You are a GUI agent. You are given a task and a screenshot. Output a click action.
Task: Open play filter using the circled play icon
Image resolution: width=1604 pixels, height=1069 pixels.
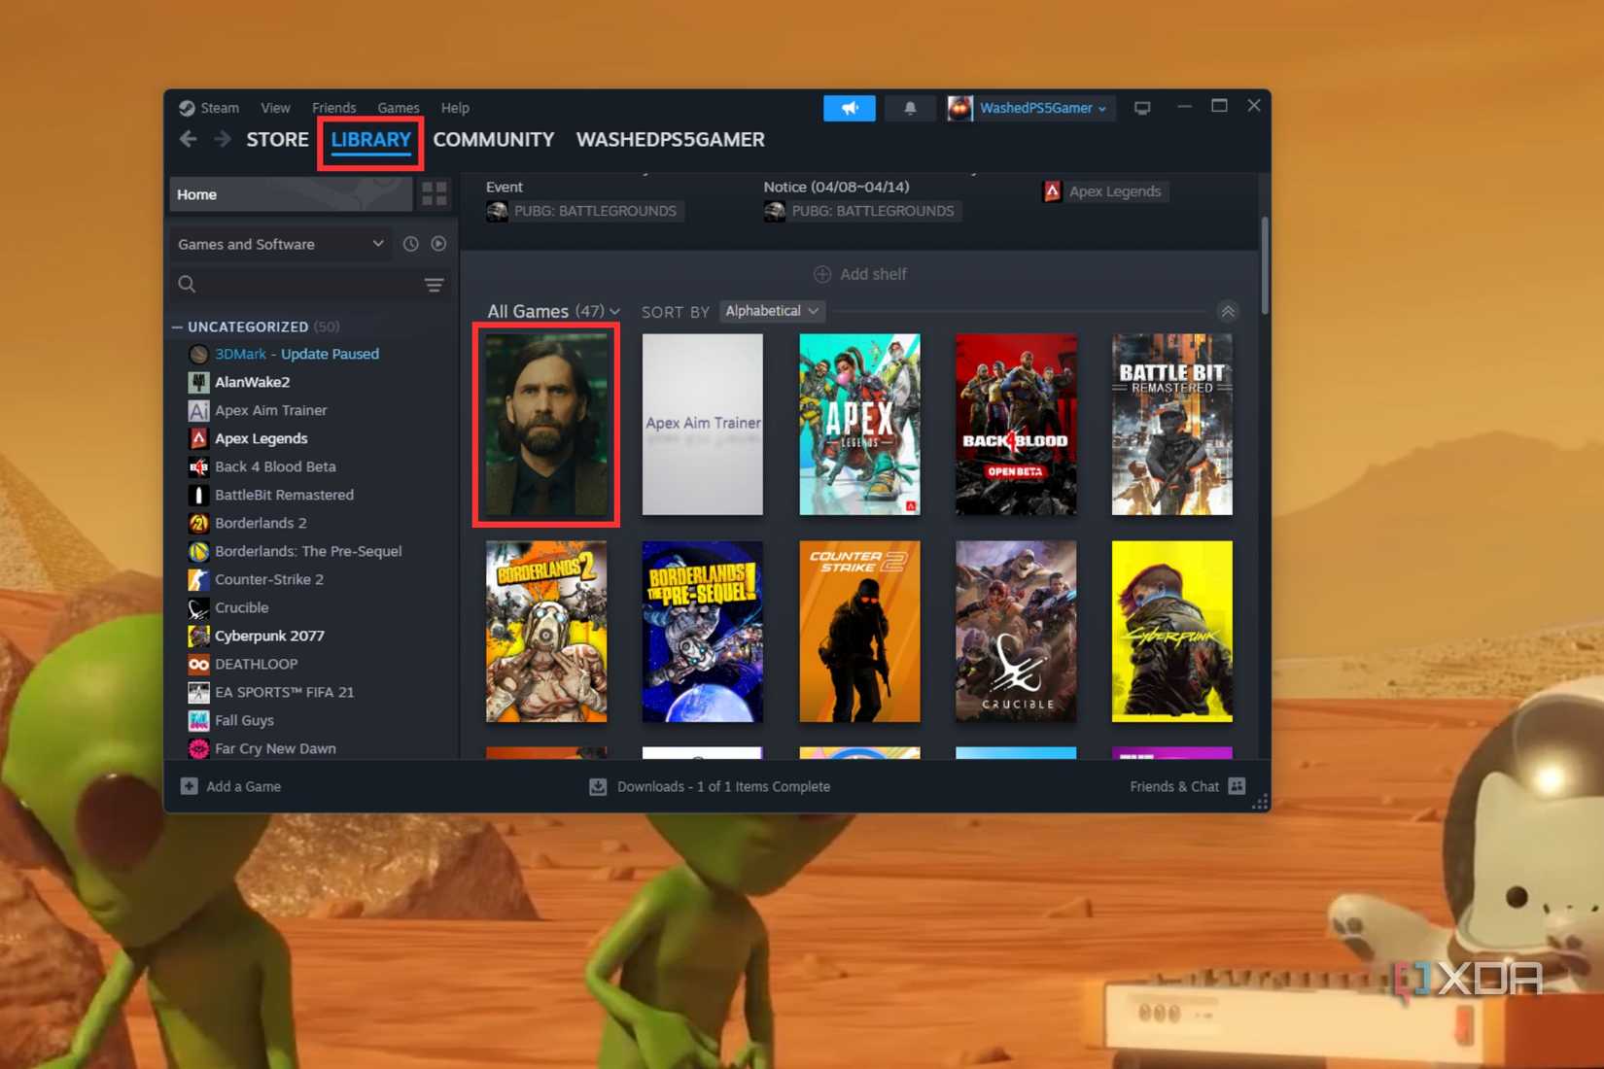pos(438,244)
